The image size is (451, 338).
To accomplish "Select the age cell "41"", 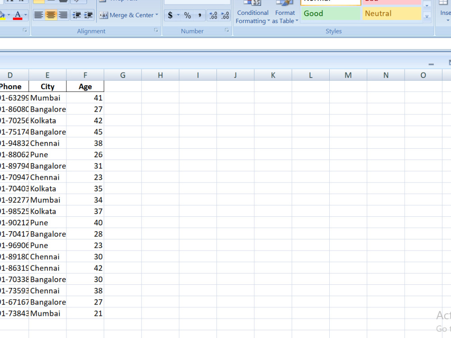I will coord(85,98).
